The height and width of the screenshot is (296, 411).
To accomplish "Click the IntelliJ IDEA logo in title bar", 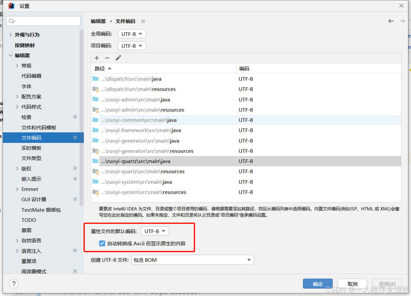I will pyautogui.click(x=11, y=6).
